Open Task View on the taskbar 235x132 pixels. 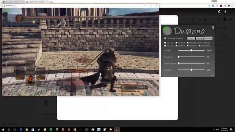(x=15, y=129)
